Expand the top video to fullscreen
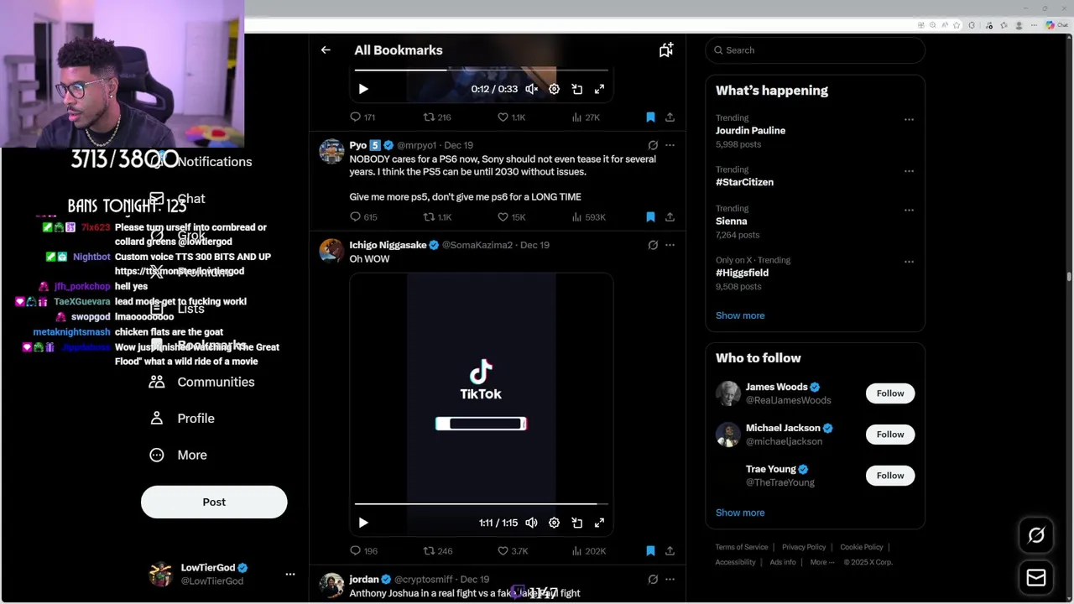 pos(599,89)
